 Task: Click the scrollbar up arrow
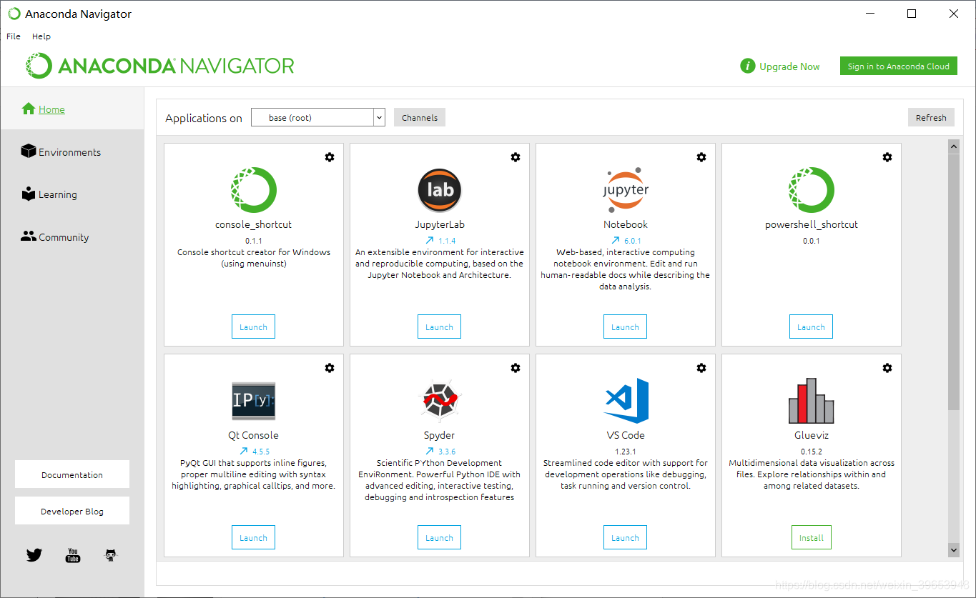[x=954, y=146]
